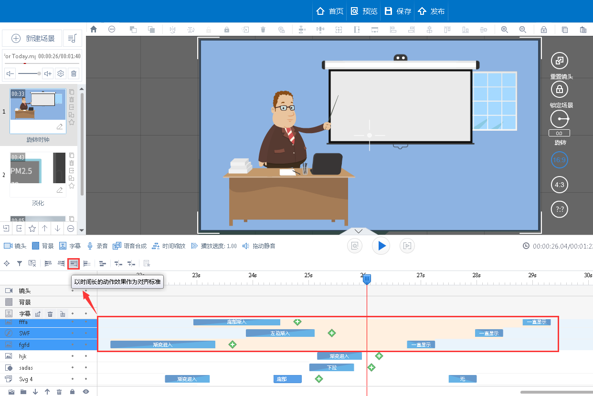Select the 4:3 aspect ratio option
The height and width of the screenshot is (396, 593).
tap(559, 185)
